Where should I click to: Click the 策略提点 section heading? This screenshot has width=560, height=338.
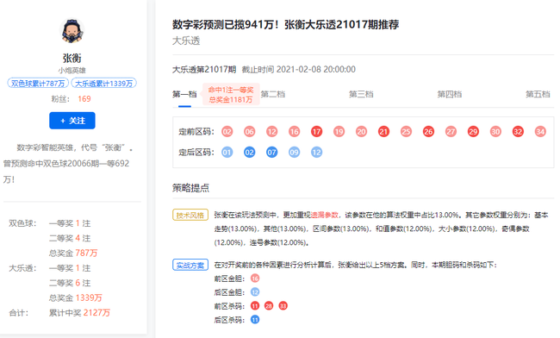tap(190, 188)
